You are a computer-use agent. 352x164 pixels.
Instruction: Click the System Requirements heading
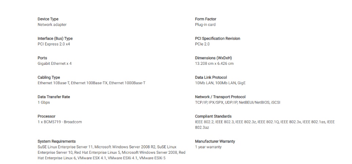(x=56, y=141)
